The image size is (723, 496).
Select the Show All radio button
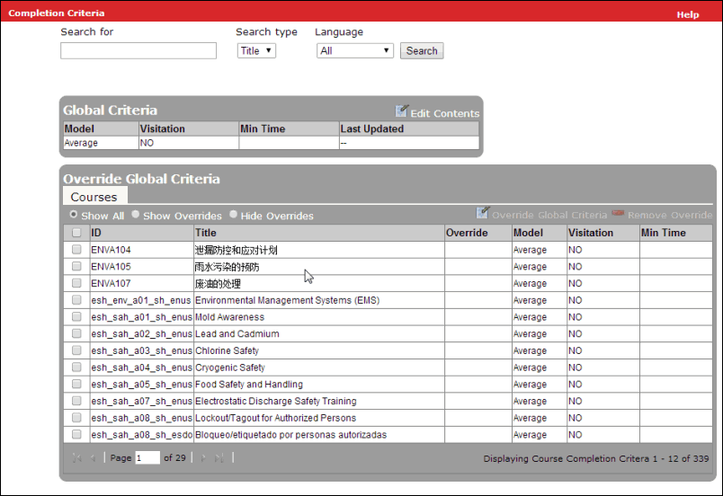pyautogui.click(x=74, y=215)
